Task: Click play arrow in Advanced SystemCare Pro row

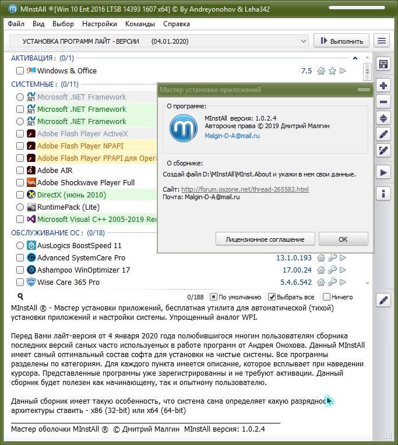Action: point(343,257)
